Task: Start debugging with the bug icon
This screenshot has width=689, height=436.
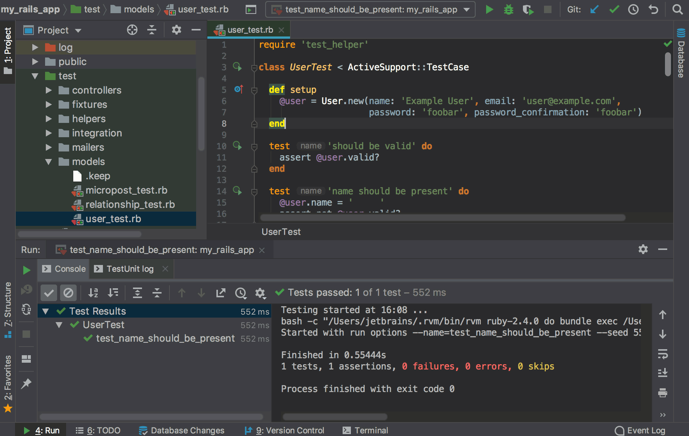Action: pyautogui.click(x=509, y=9)
